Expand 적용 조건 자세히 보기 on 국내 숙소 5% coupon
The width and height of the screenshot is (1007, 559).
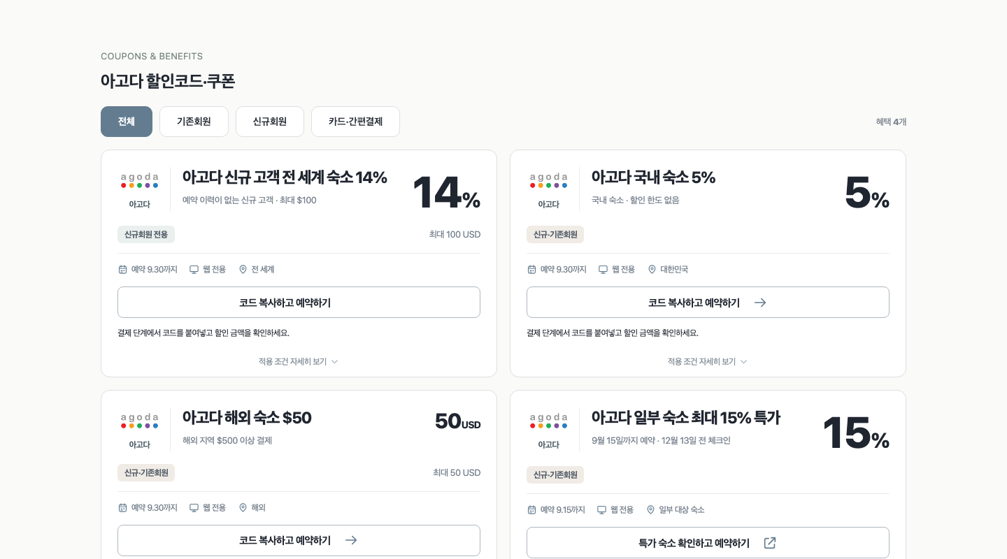(x=708, y=361)
